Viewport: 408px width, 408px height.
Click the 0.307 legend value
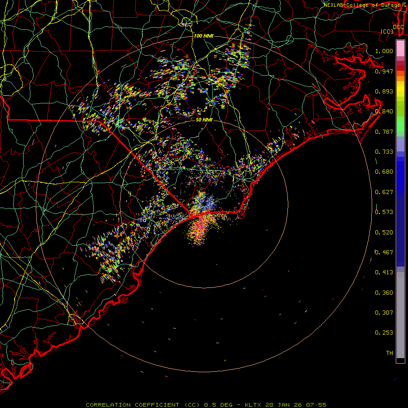pos(384,313)
